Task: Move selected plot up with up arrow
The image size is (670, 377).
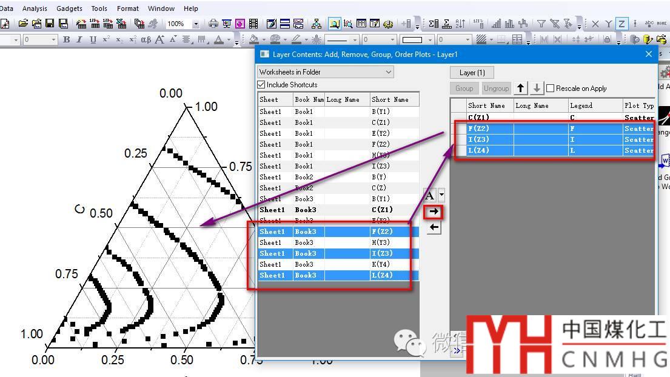Action: (x=520, y=88)
